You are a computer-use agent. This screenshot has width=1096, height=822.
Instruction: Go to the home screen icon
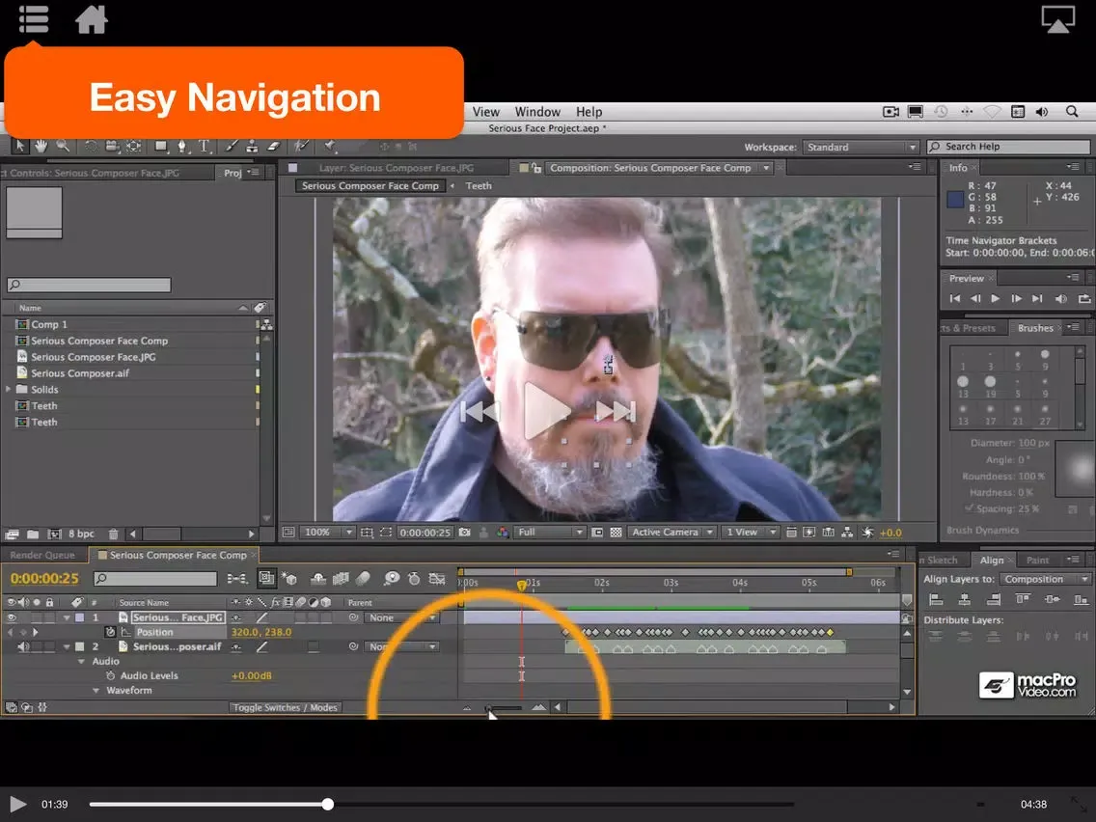point(92,19)
